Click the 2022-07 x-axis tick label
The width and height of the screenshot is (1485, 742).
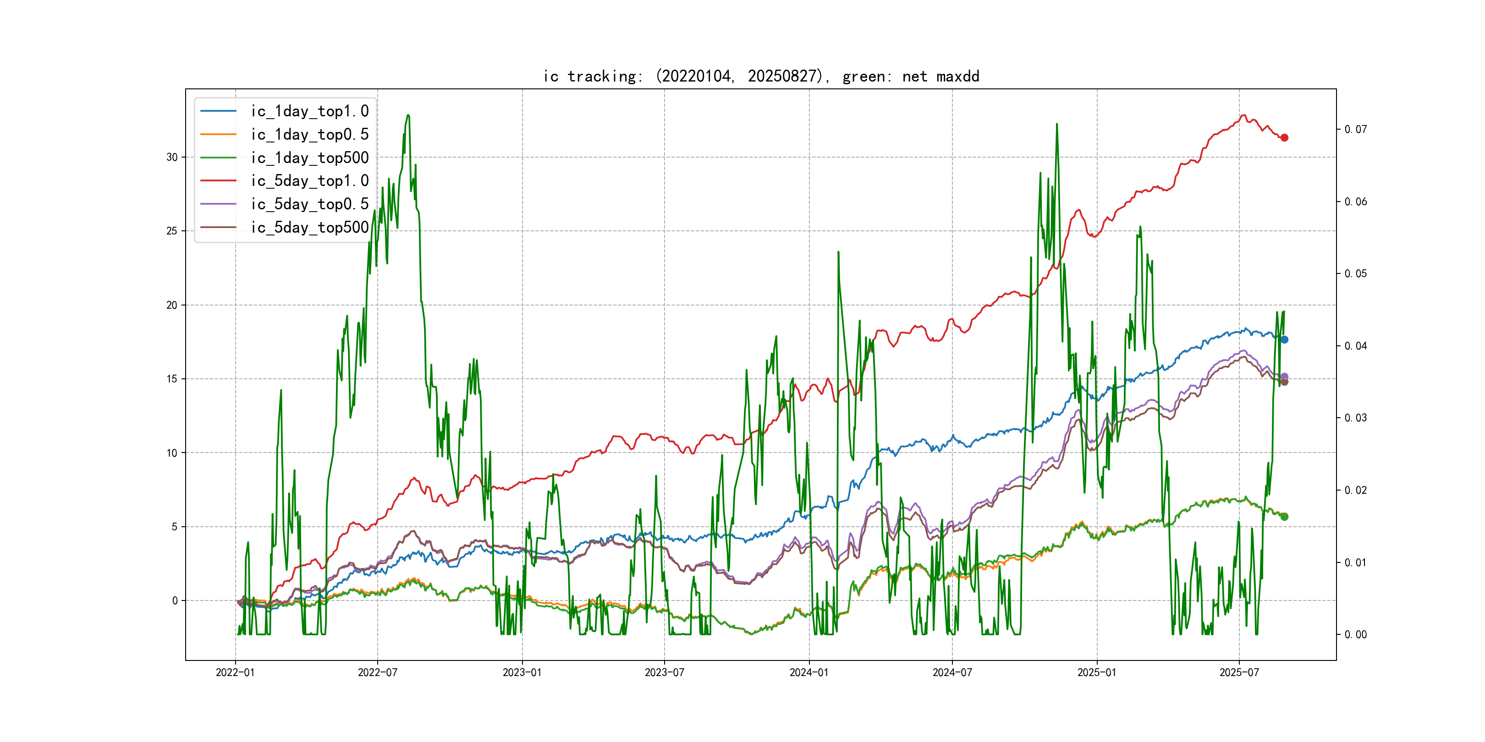[x=377, y=672]
